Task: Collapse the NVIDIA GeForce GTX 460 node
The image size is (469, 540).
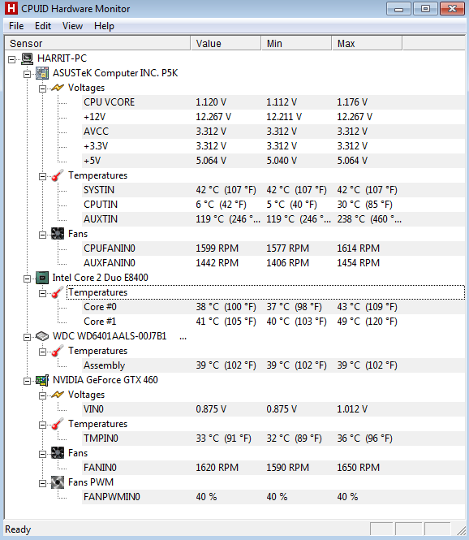Action: coord(27,381)
